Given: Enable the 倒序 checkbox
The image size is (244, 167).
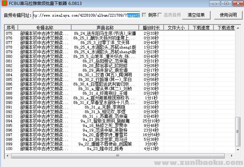Looking at the screenshot, I should pyautogui.click(x=144, y=15).
